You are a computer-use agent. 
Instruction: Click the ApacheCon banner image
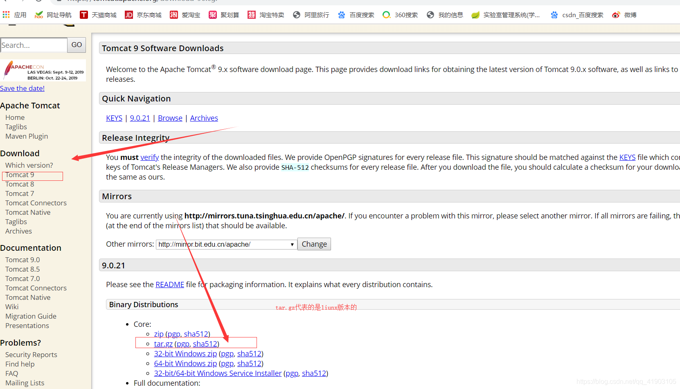pyautogui.click(x=43, y=70)
